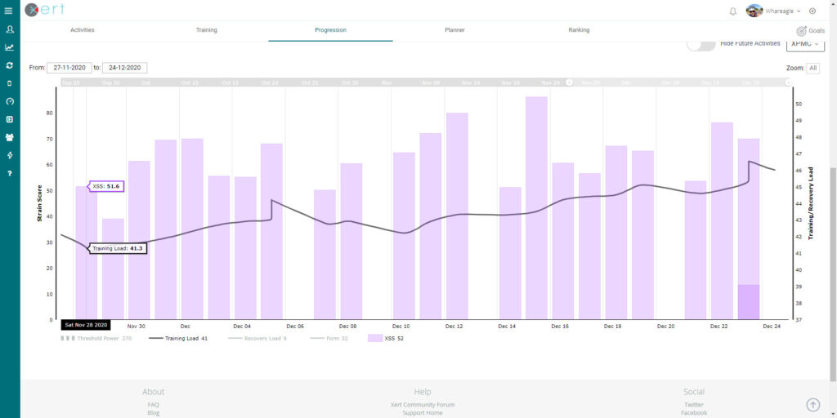Click the XSS purple legend swatch

pyautogui.click(x=375, y=338)
